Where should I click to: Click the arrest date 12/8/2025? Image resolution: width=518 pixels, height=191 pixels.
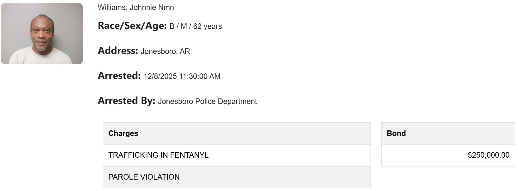tap(160, 76)
